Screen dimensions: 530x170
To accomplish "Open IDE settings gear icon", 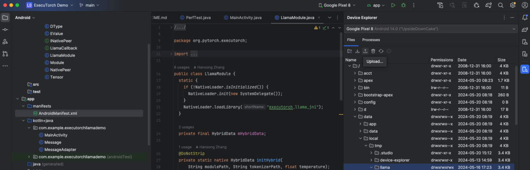I will (513, 5).
